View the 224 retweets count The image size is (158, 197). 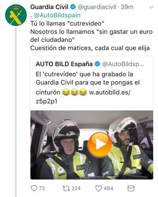(76, 188)
